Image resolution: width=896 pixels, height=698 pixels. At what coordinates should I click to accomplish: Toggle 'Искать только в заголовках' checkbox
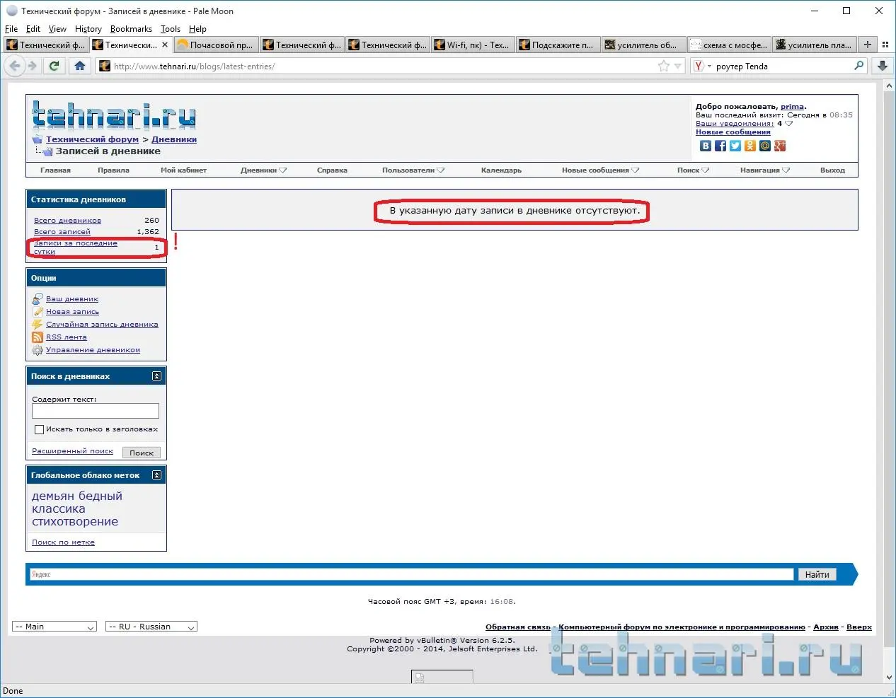pos(40,429)
